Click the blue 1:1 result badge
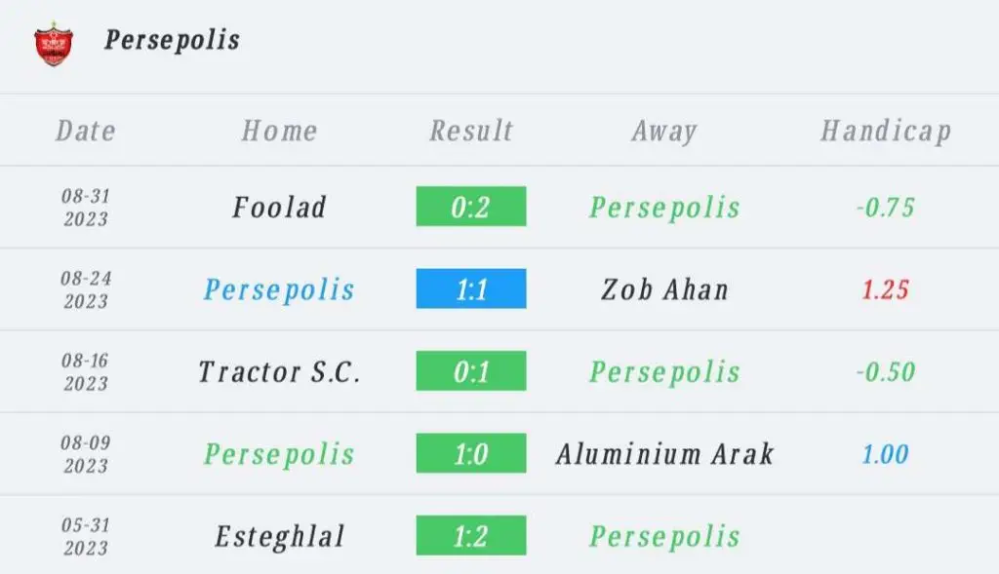This screenshot has width=999, height=574. [x=471, y=288]
